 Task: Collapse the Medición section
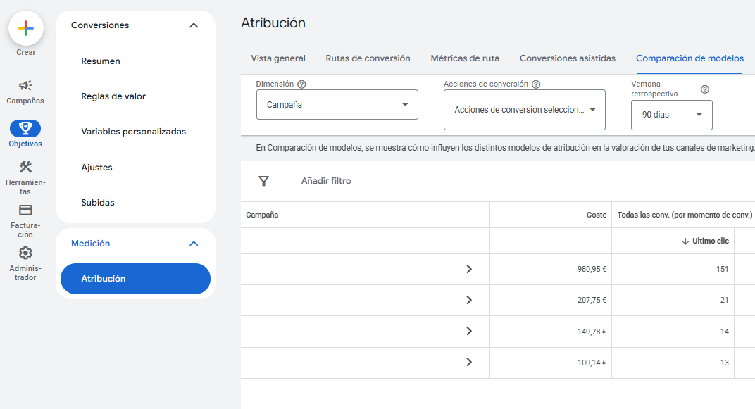[194, 243]
